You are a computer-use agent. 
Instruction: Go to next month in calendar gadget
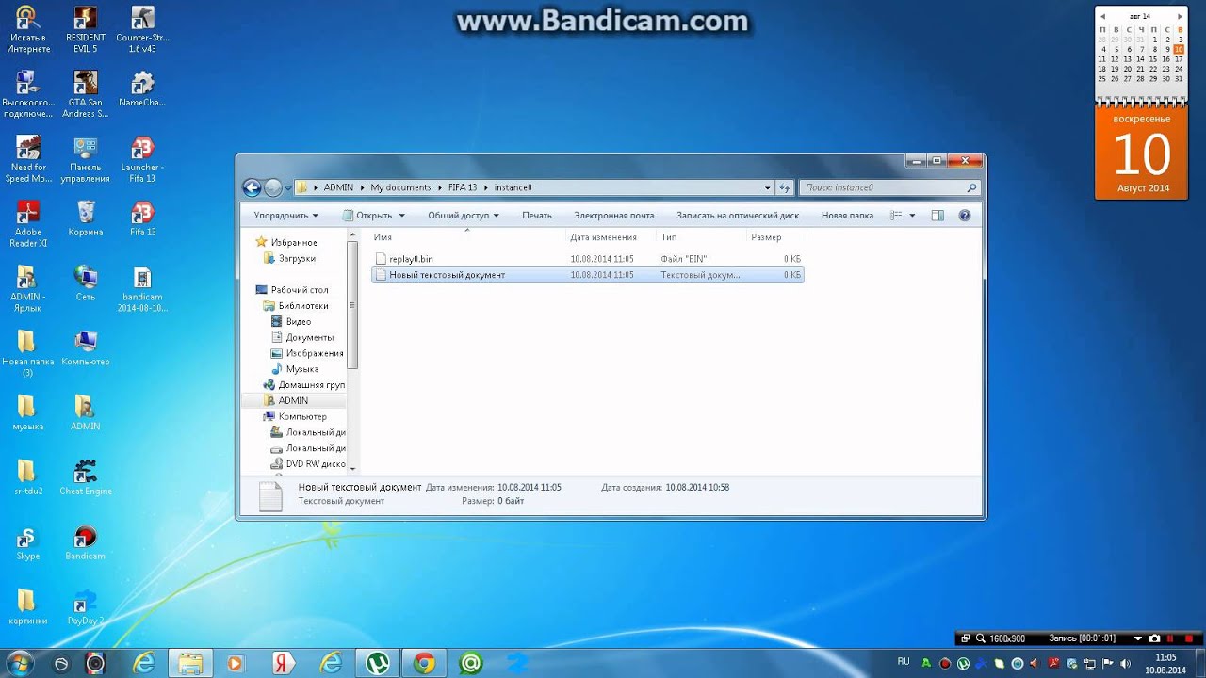click(1179, 16)
